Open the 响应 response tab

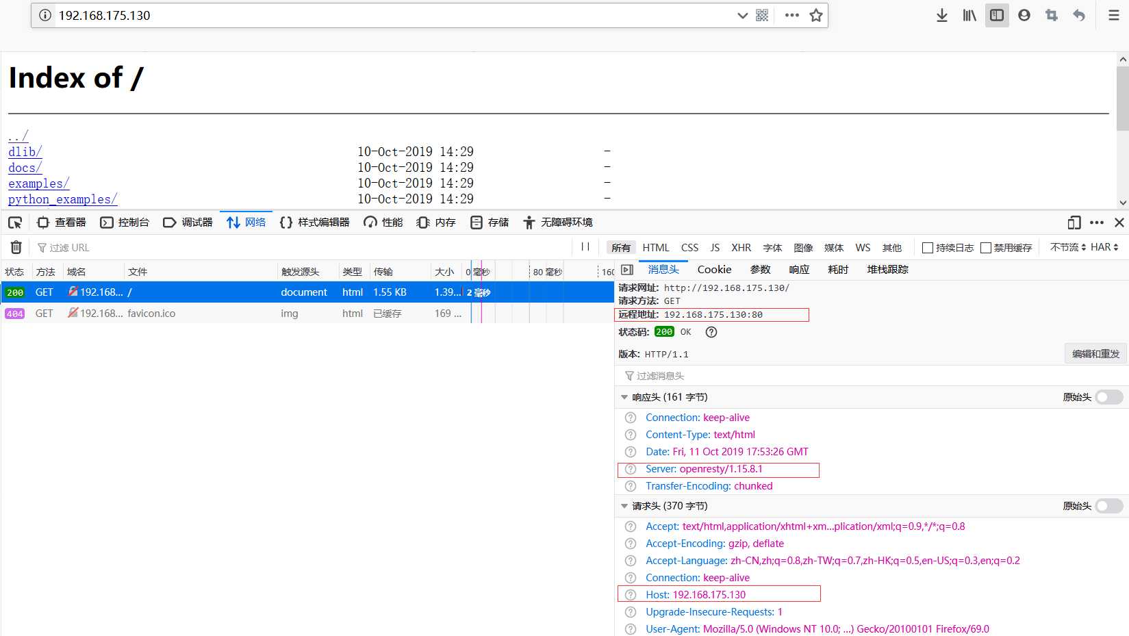click(799, 270)
